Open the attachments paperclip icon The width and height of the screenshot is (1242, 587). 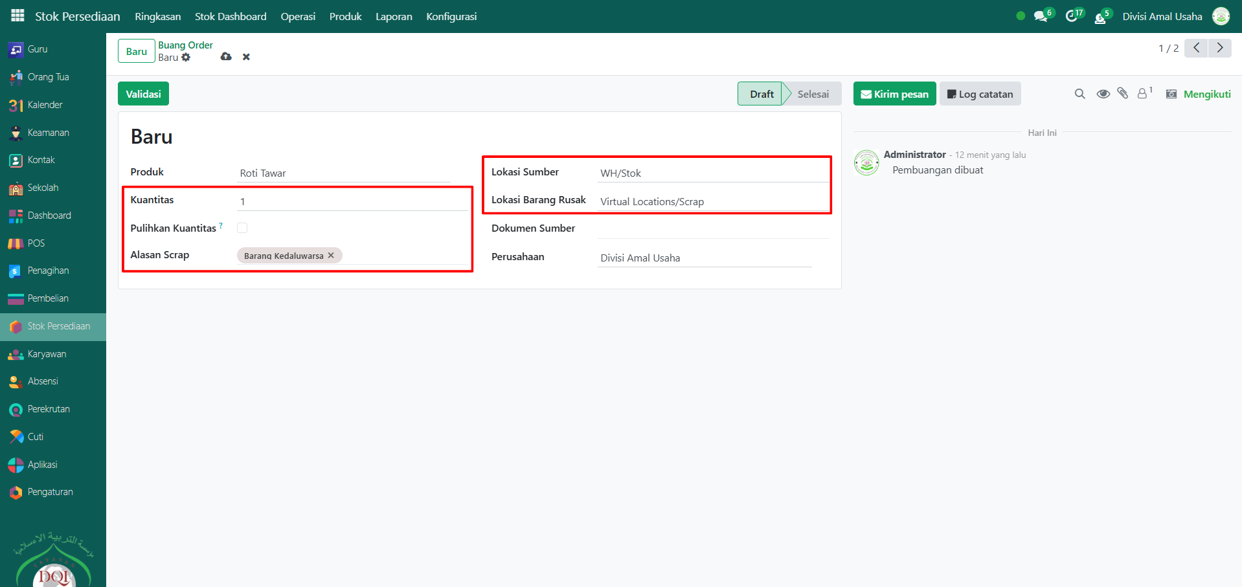[x=1123, y=94]
